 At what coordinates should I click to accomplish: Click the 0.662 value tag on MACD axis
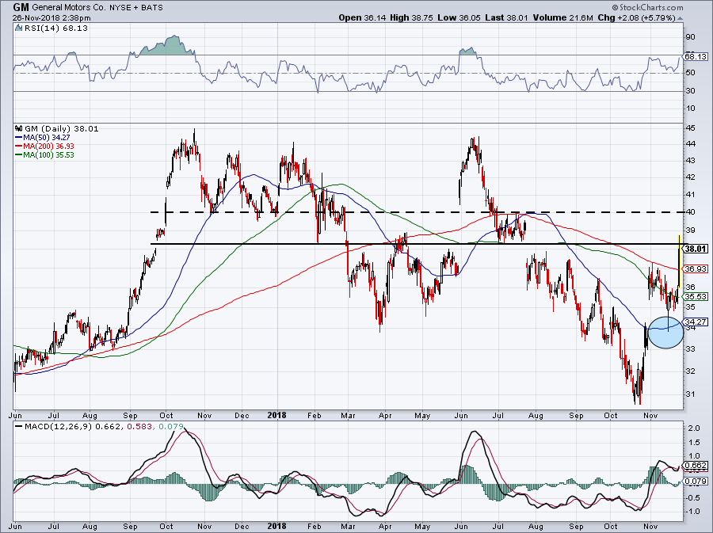tap(696, 466)
